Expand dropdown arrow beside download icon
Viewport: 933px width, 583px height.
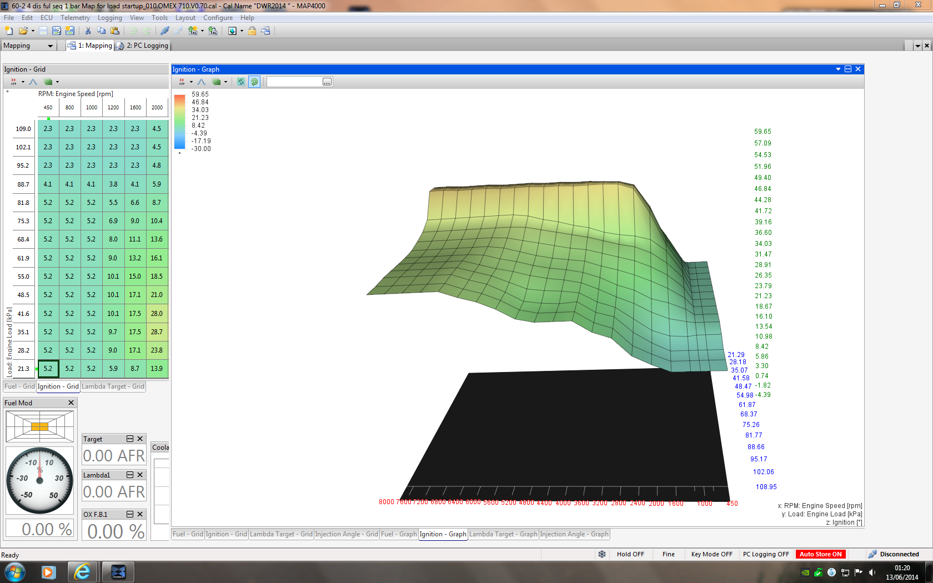(x=242, y=31)
